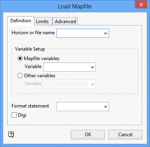Close the Load Mapfile dialog
150x147 pixels.
click(x=141, y=5)
